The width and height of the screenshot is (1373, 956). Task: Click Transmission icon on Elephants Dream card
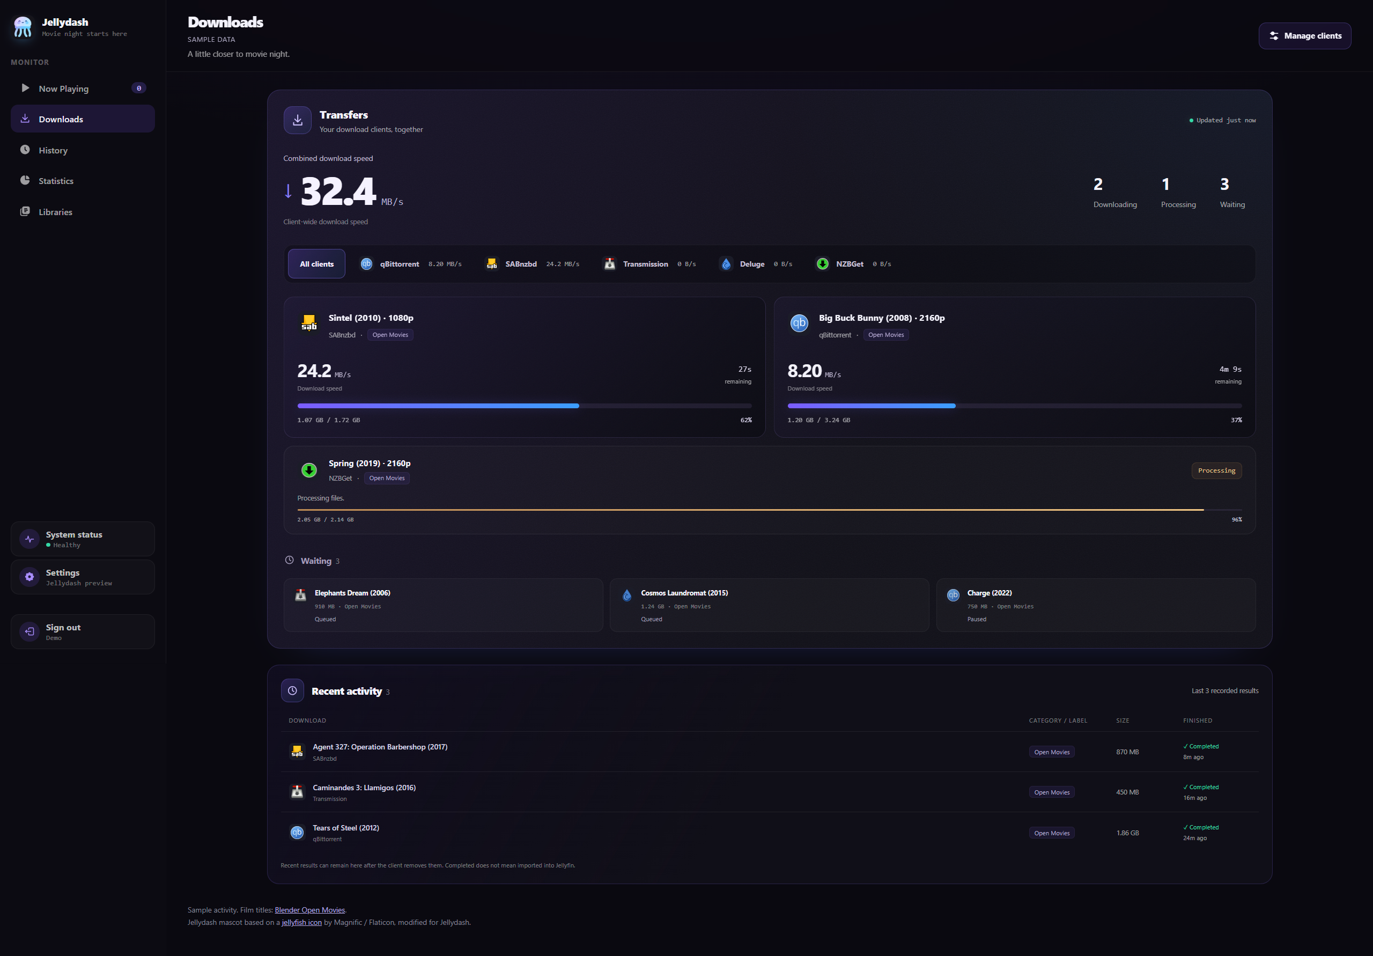tap(301, 594)
